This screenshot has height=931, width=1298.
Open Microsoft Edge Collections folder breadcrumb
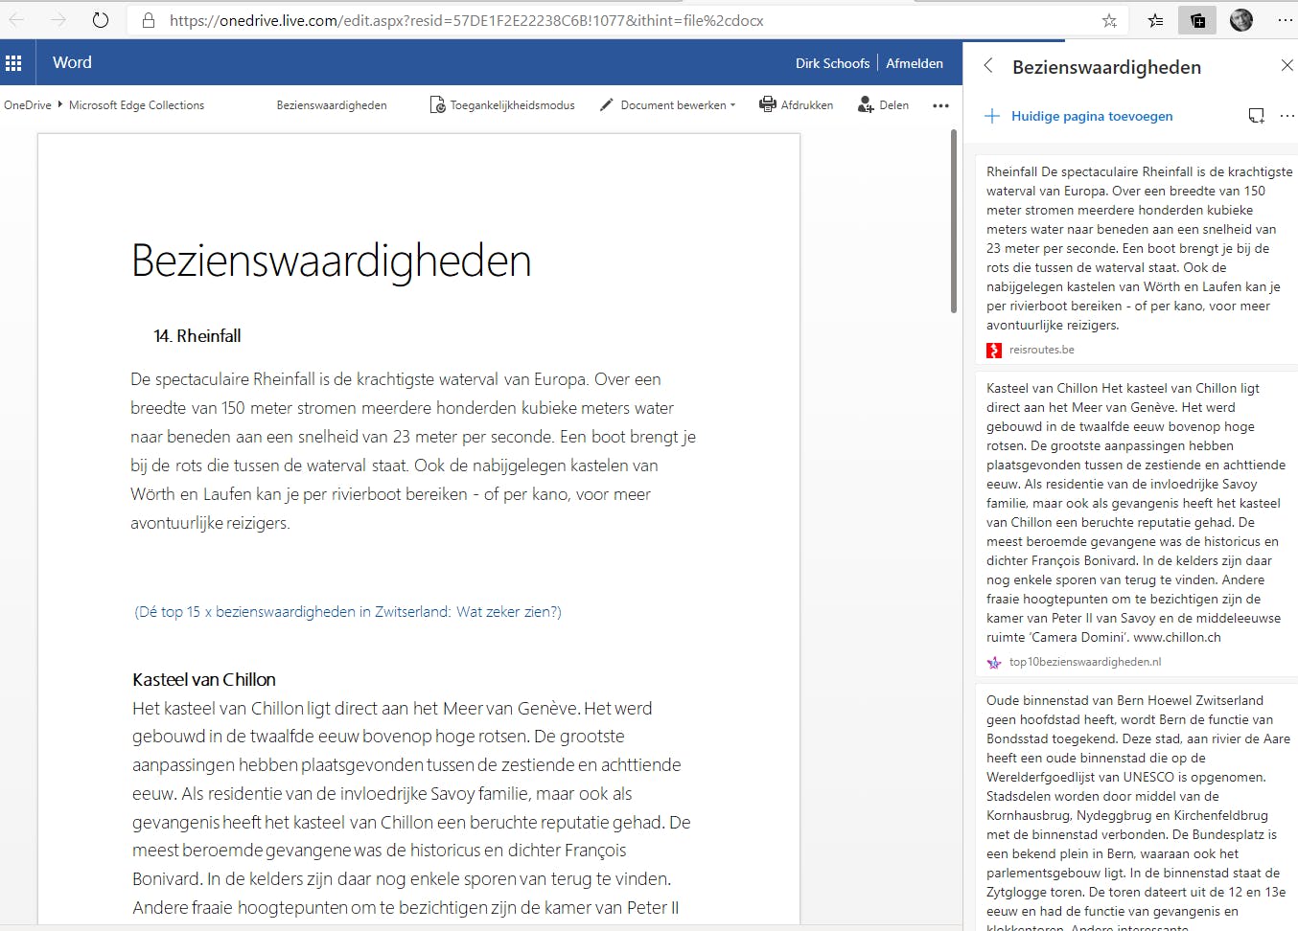pyautogui.click(x=136, y=105)
